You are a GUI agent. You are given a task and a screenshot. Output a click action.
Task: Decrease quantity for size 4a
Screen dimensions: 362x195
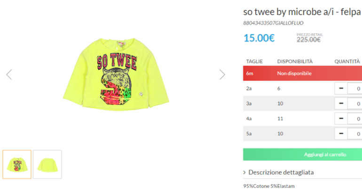pyautogui.click(x=341, y=118)
